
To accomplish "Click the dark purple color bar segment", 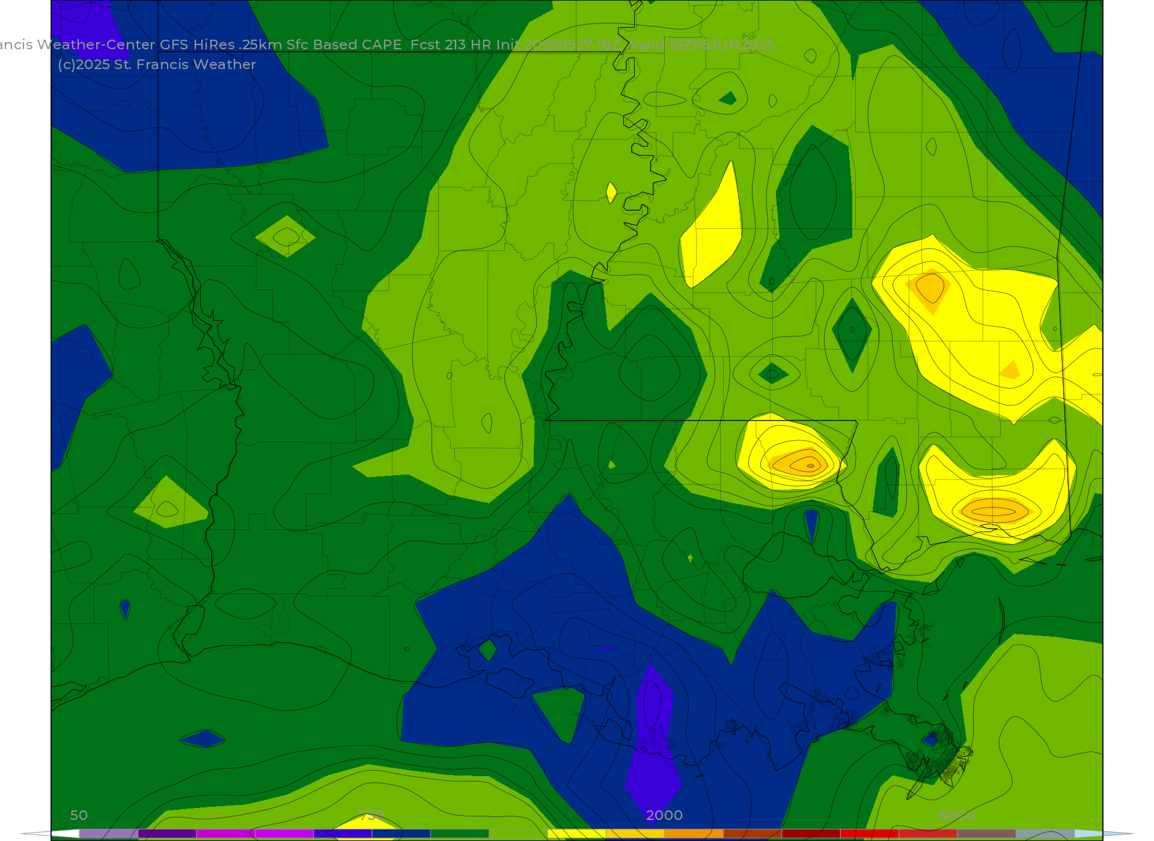I will (x=167, y=834).
